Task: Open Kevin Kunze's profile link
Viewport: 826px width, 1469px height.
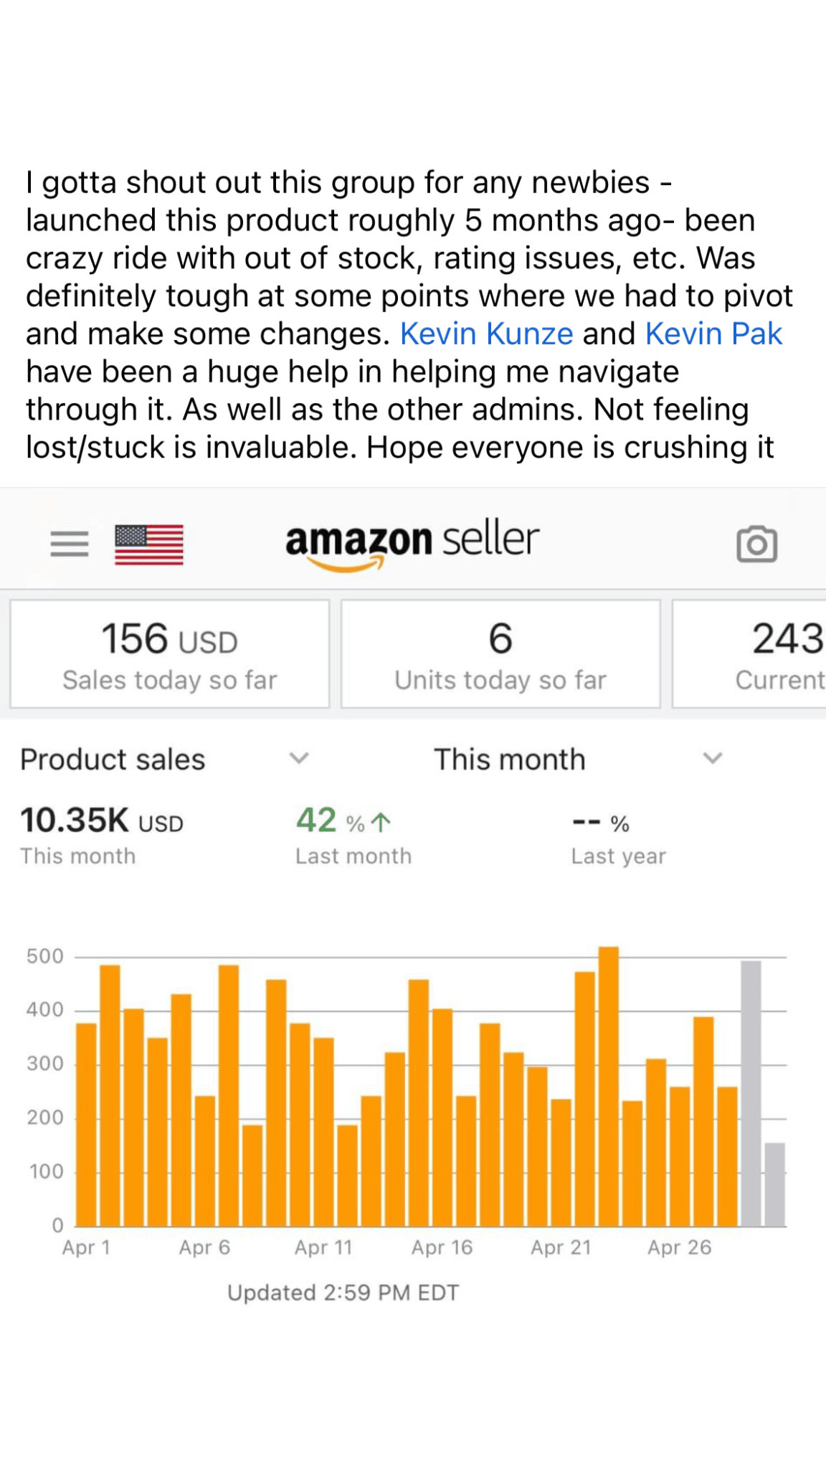Action: pos(486,334)
